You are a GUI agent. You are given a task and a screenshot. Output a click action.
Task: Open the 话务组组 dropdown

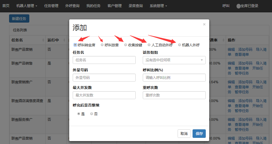tap(174, 60)
